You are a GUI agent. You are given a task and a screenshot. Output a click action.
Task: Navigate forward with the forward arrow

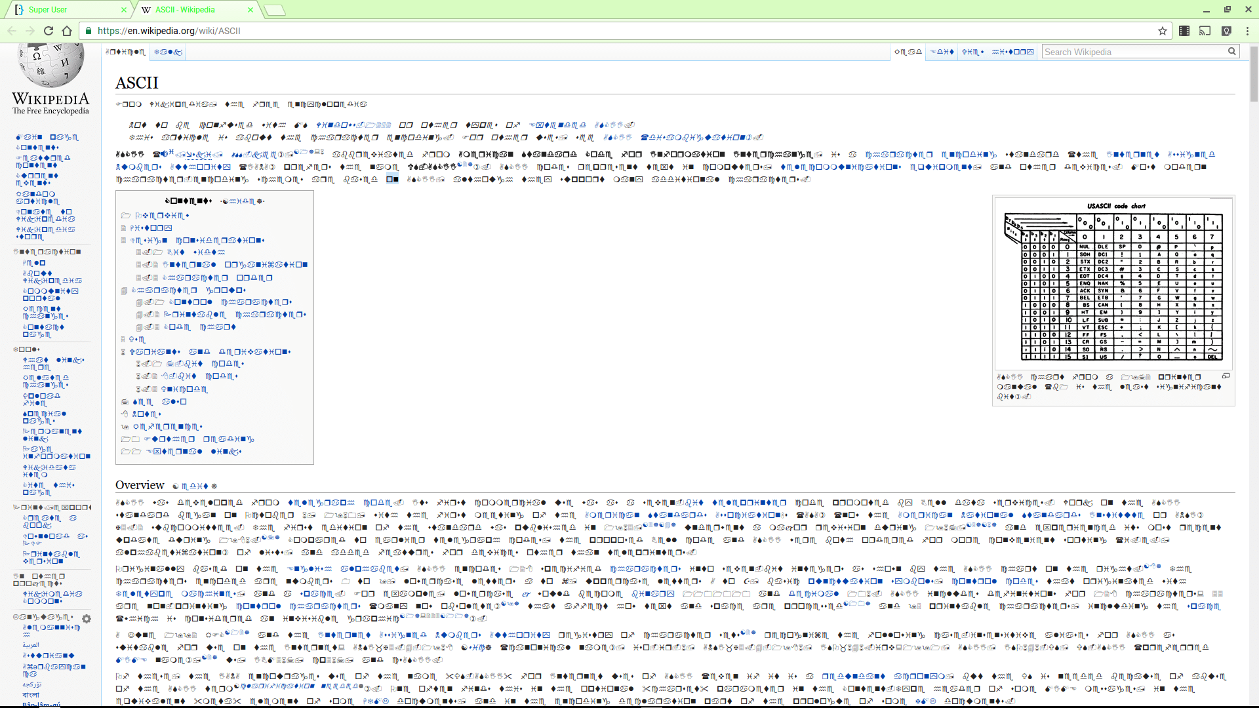(30, 30)
